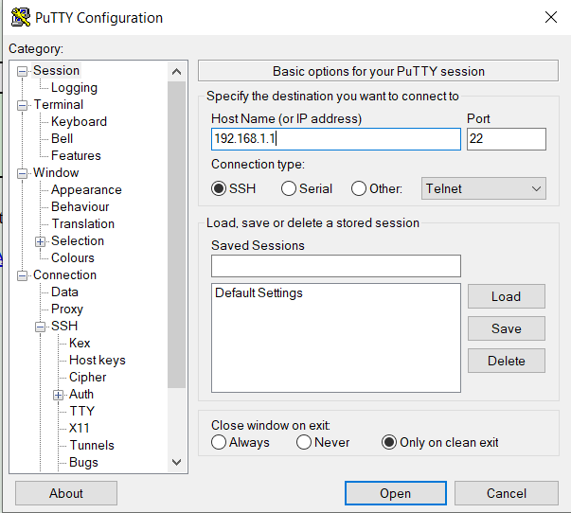Click category tree scroll up arrow
571x513 pixels.
tap(177, 72)
